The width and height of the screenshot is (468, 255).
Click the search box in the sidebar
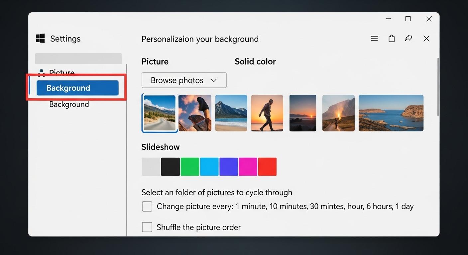[78, 58]
